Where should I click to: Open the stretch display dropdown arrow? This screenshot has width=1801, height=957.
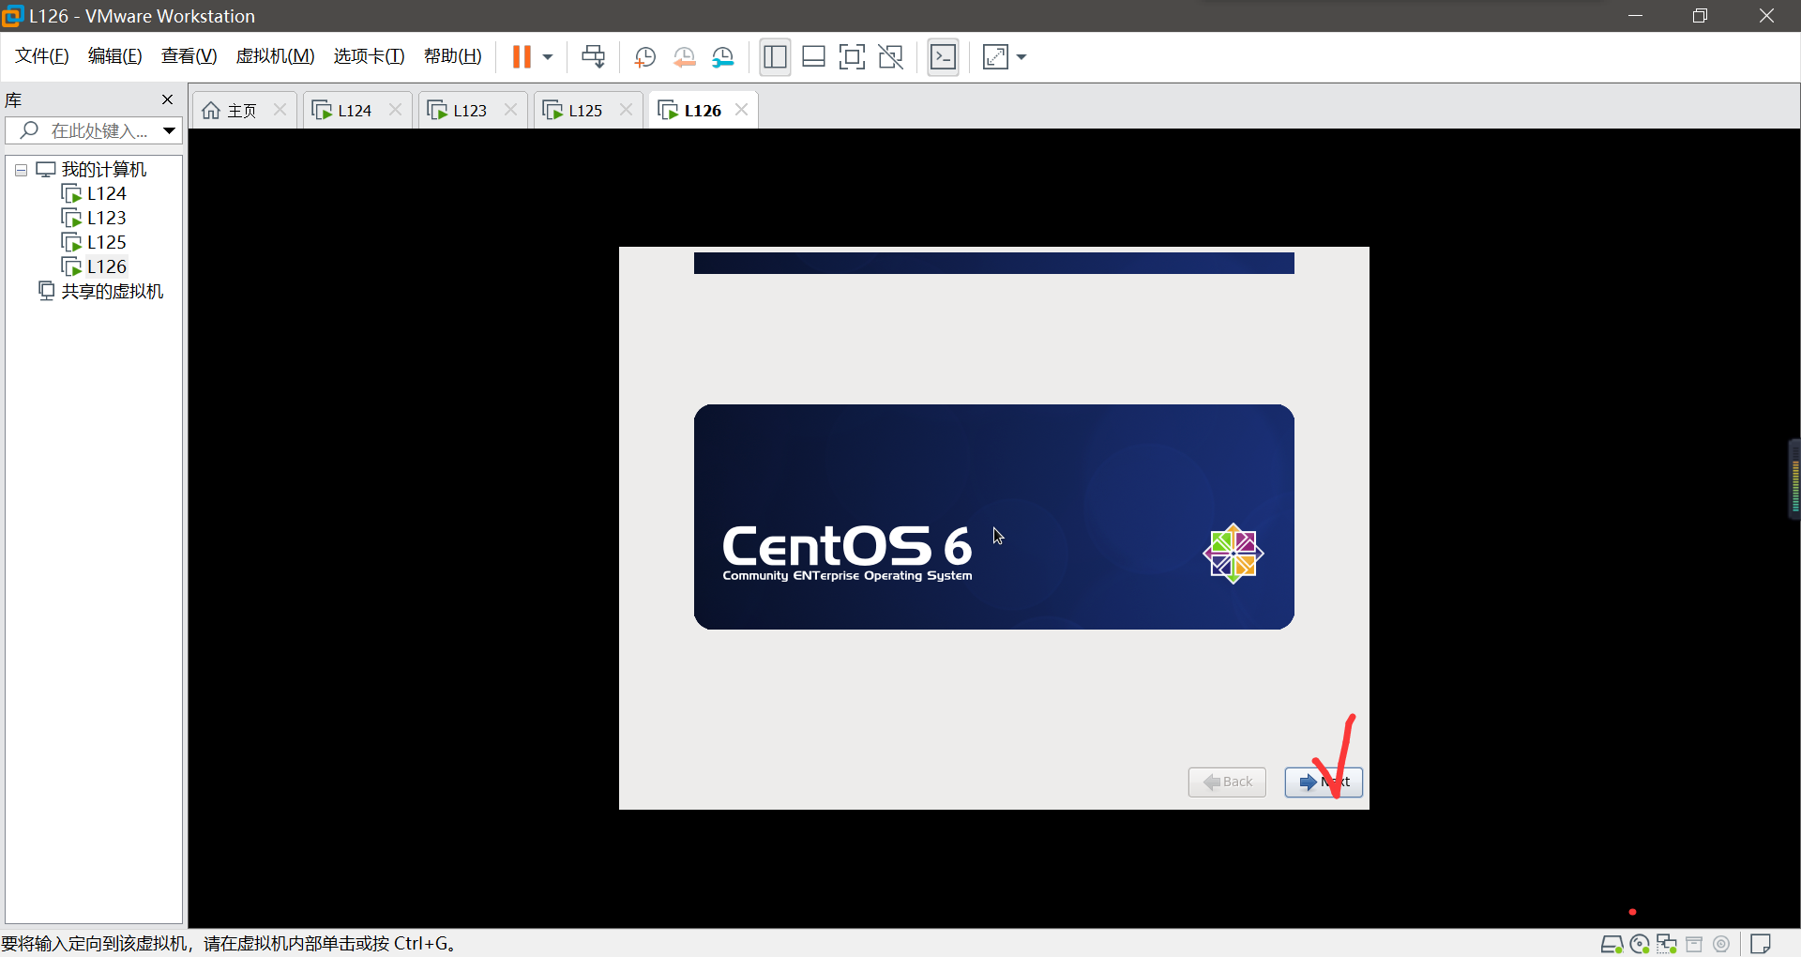tap(1022, 57)
